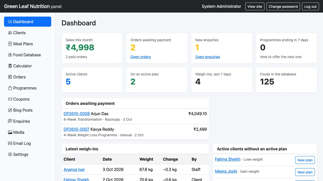Click the Programmes bag icon
The height and width of the screenshot is (181, 323).
(10, 88)
